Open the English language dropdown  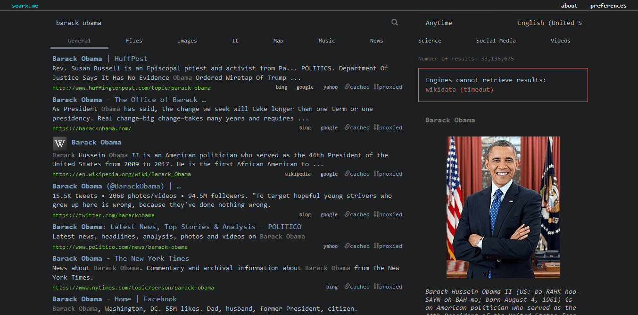pyautogui.click(x=549, y=23)
